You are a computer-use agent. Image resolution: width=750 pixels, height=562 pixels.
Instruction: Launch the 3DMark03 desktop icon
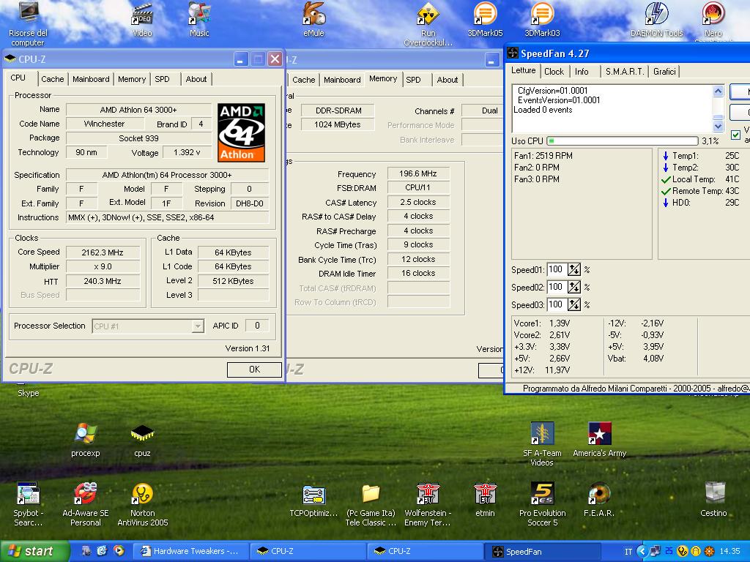pos(542,20)
